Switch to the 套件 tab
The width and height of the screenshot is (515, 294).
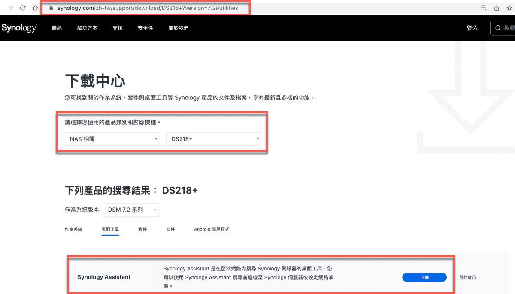142,229
